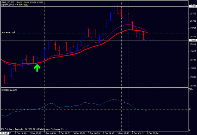Click the 1.5565 price axis label
The height and width of the screenshot is (135, 197).
193,68
